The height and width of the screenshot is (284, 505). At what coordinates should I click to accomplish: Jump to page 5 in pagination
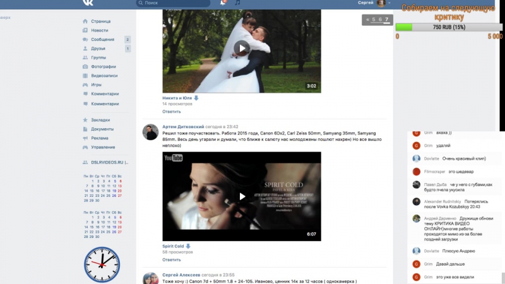tap(374, 20)
